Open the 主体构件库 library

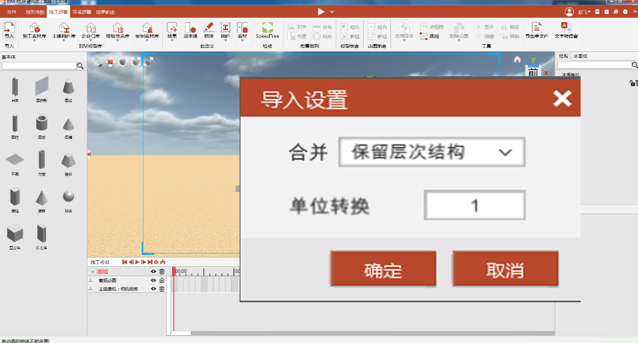[x=64, y=31]
